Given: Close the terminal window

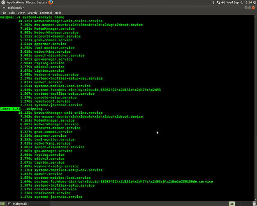Looking at the screenshot, I should pyautogui.click(x=253, y=8).
